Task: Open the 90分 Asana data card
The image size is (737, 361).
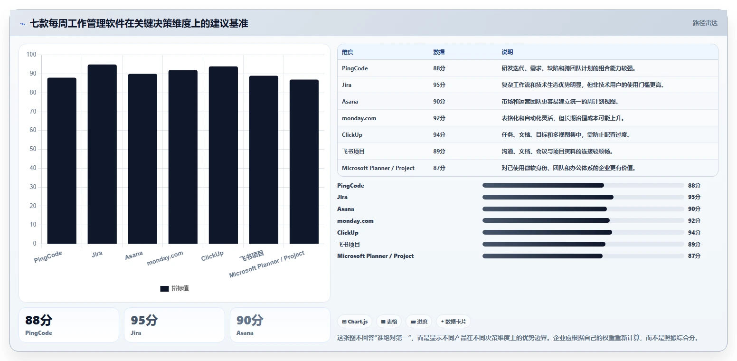Action: tap(280, 325)
